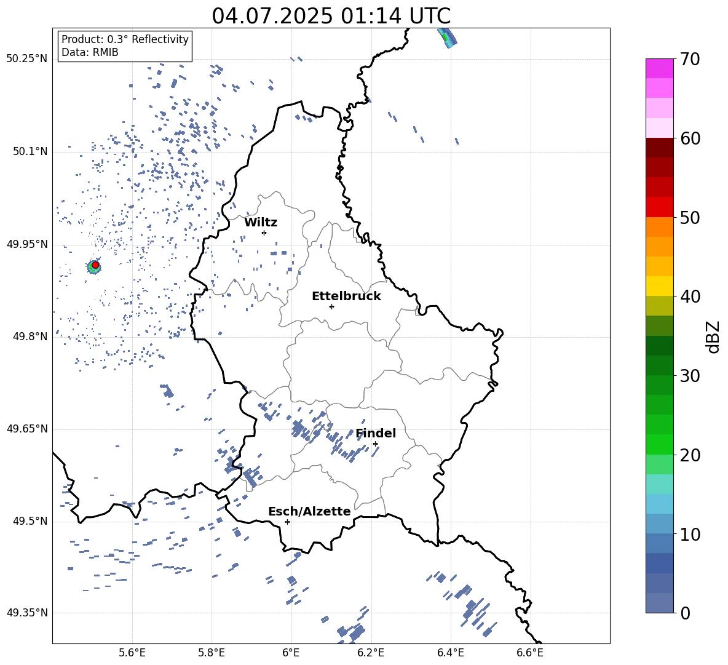Click the magenta top swatch of the colorbar
728x665 pixels.
click(x=659, y=68)
